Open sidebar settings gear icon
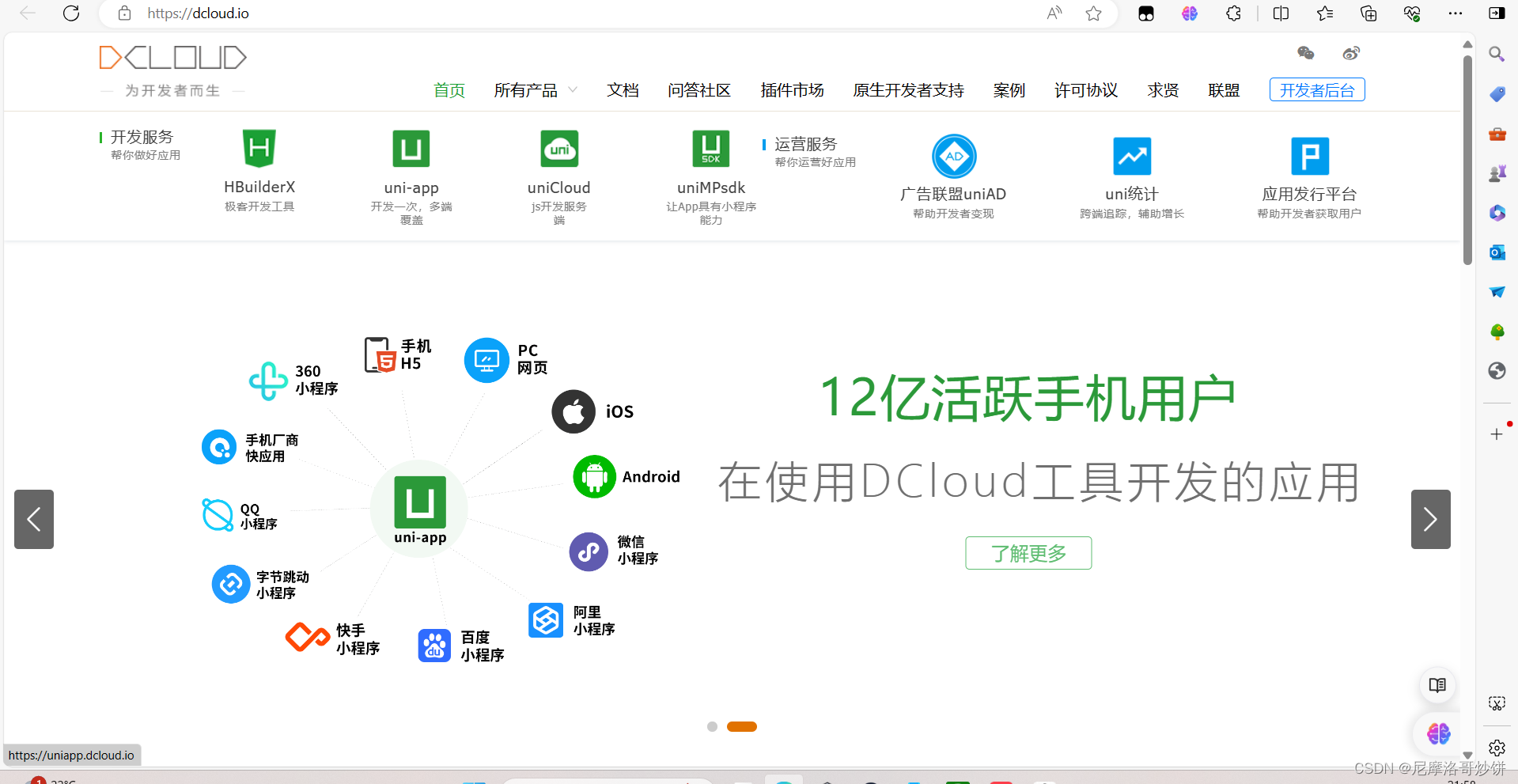 pyautogui.click(x=1497, y=748)
